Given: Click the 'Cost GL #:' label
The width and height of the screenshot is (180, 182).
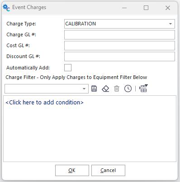Looking at the screenshot, I should (x=18, y=45).
